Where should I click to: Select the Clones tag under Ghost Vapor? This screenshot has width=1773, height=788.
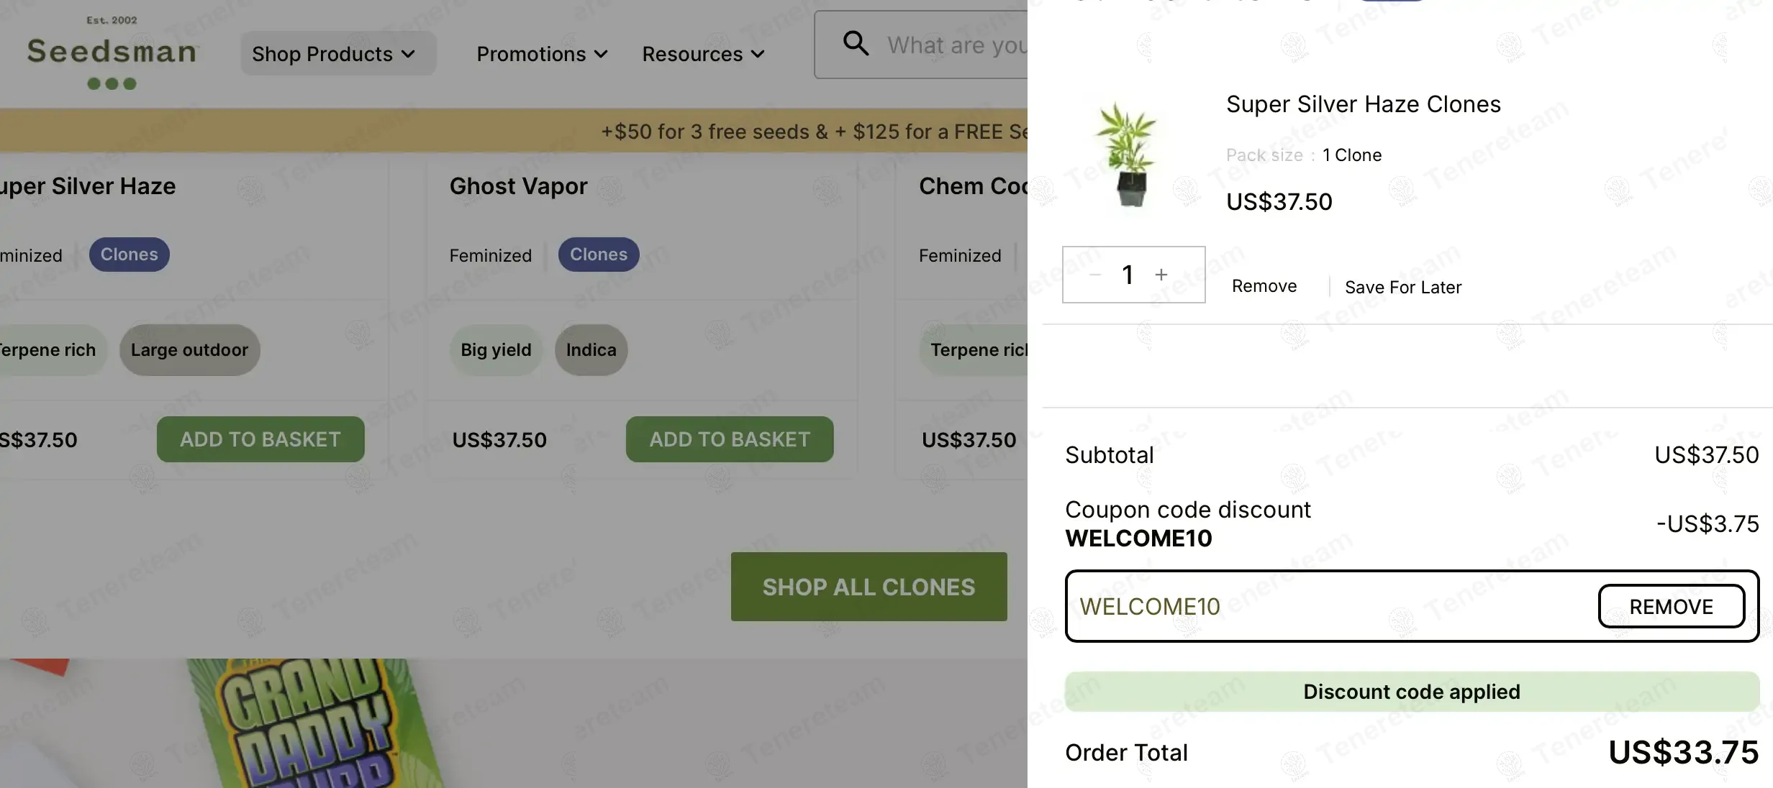click(598, 255)
